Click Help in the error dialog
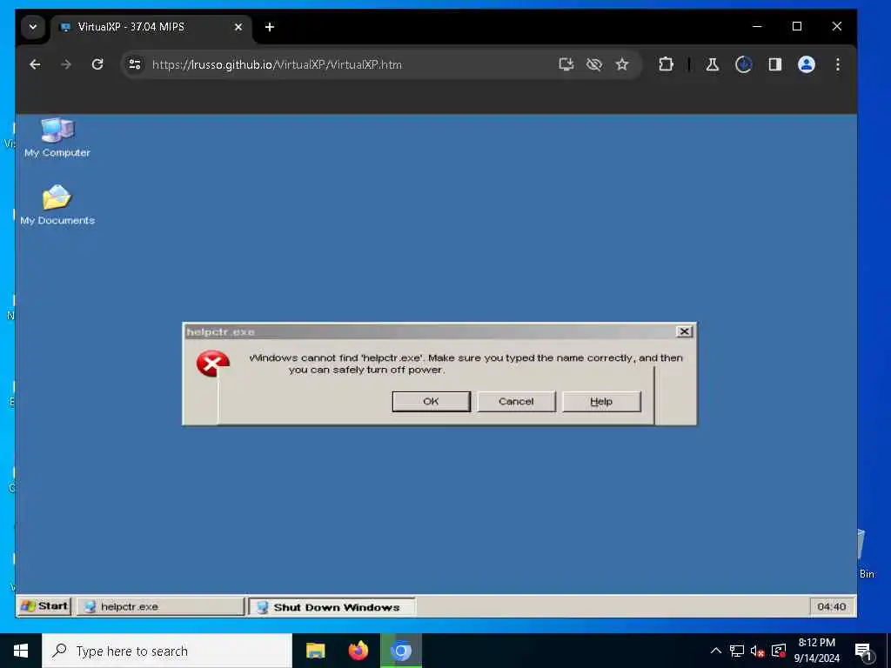Screen dimensions: 891x668 coord(601,401)
